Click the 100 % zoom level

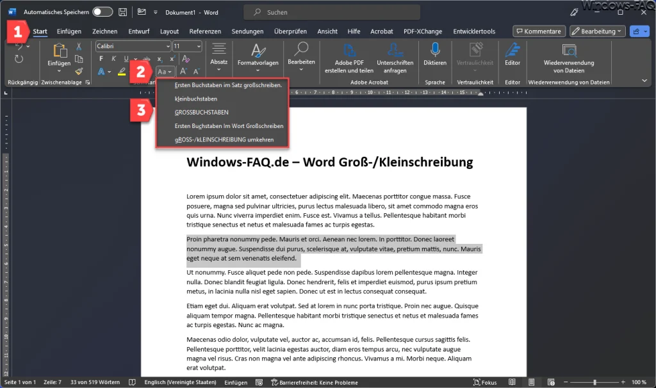point(639,382)
